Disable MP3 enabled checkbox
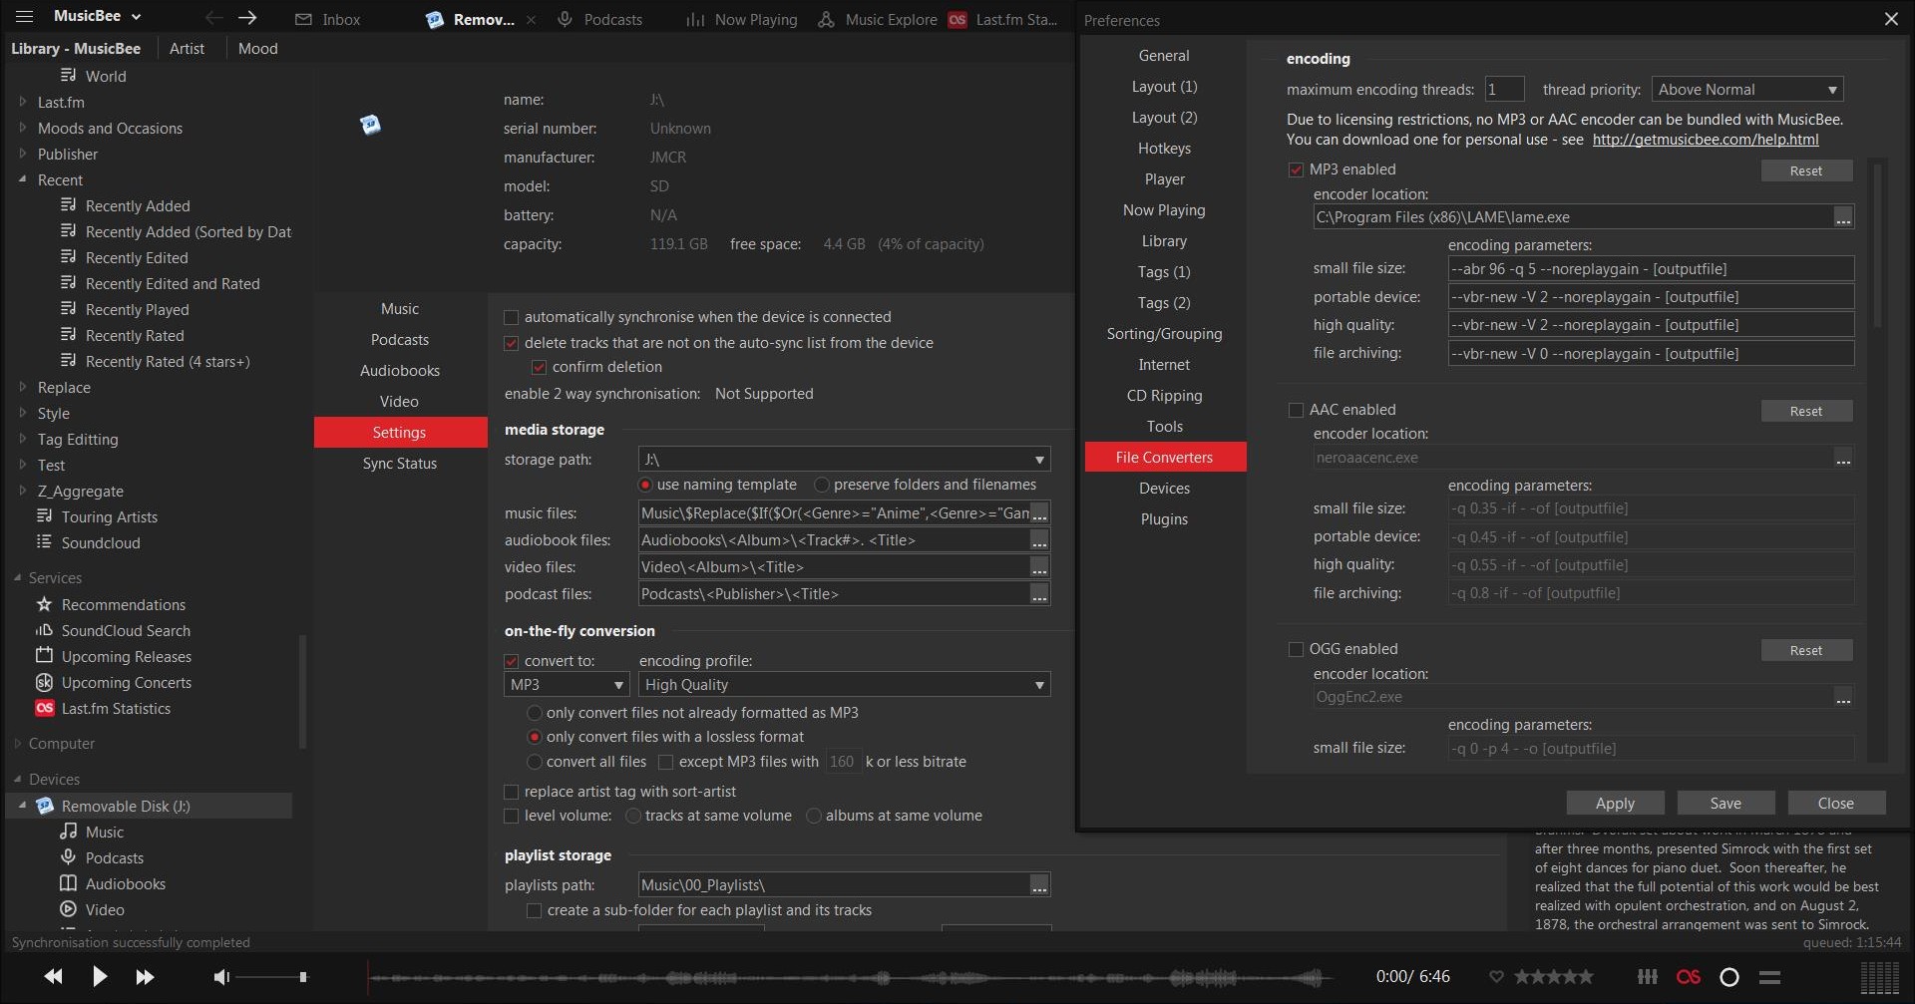Image resolution: width=1915 pixels, height=1004 pixels. point(1296,169)
